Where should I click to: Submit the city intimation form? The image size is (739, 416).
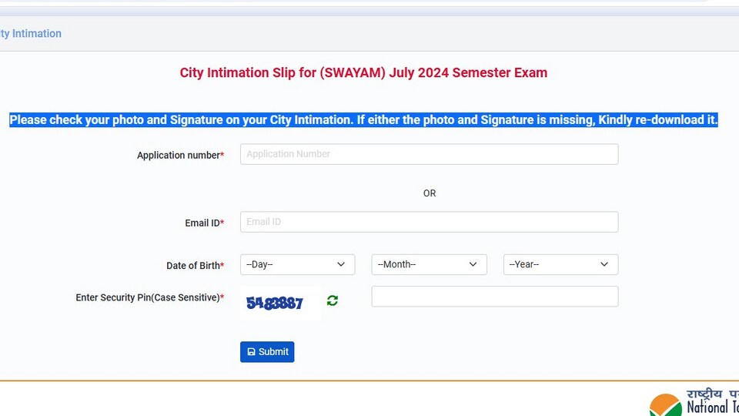pos(267,352)
